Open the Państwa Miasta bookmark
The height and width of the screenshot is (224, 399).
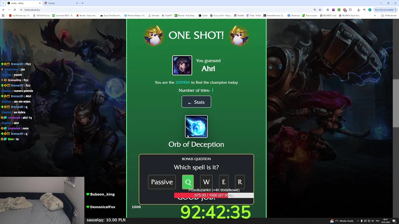click(135, 15)
